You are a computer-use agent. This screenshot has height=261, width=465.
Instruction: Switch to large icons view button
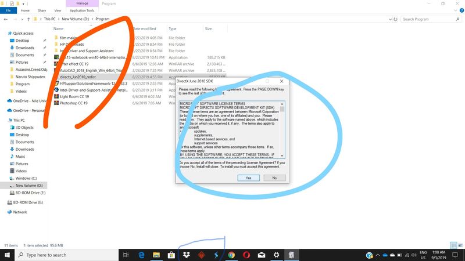(x=460, y=245)
